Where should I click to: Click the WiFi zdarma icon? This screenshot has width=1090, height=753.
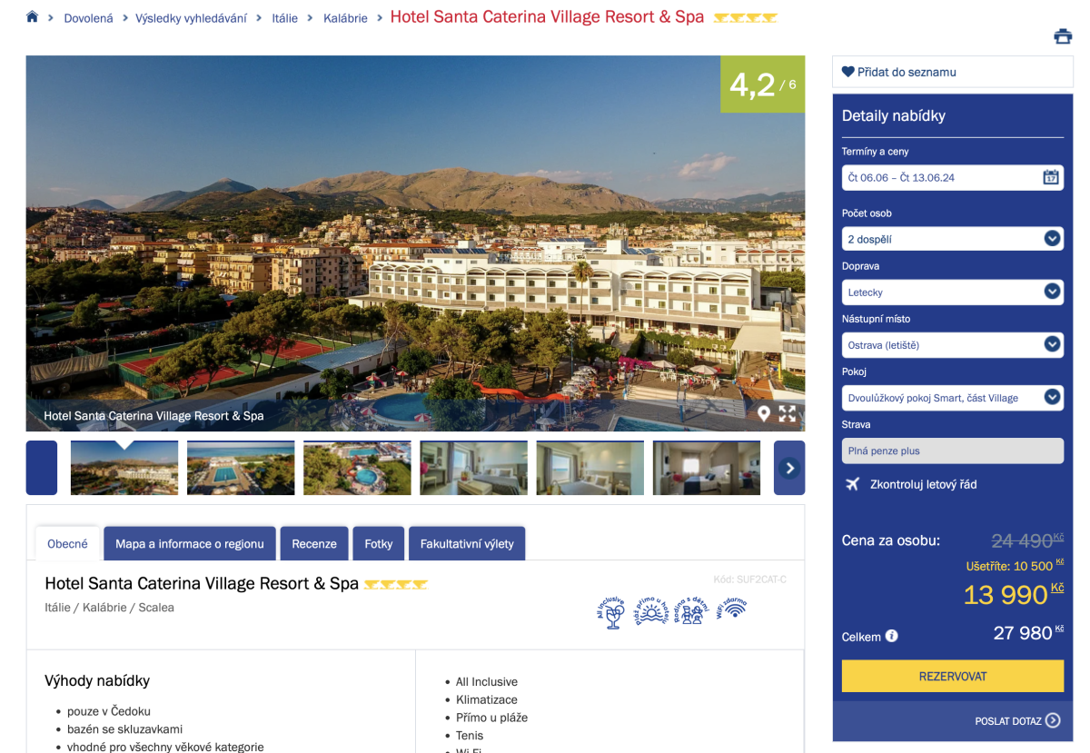coord(732,608)
